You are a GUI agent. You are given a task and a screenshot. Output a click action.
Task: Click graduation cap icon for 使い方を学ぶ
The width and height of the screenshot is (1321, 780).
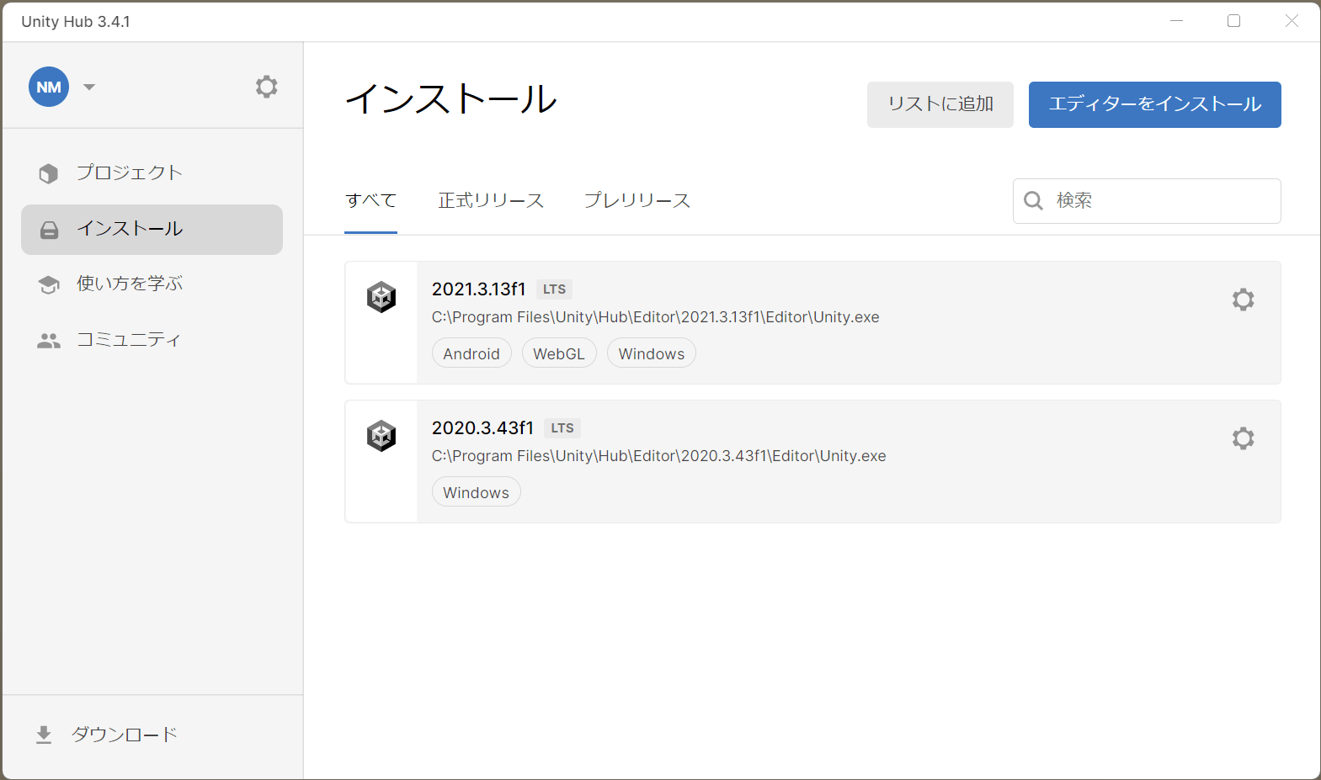click(x=49, y=285)
